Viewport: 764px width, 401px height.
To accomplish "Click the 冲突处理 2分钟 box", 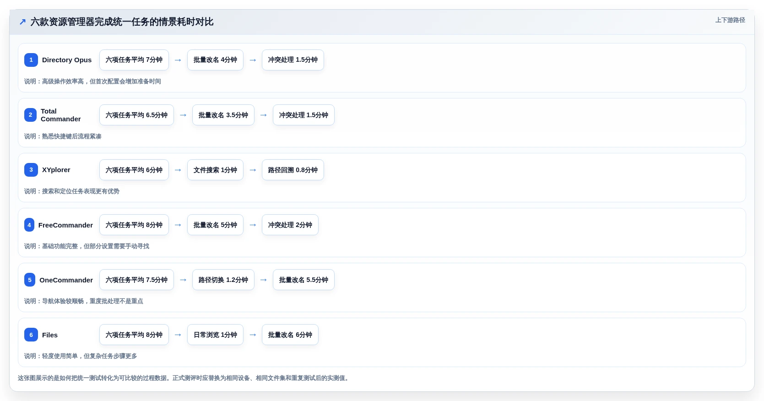I will (290, 225).
